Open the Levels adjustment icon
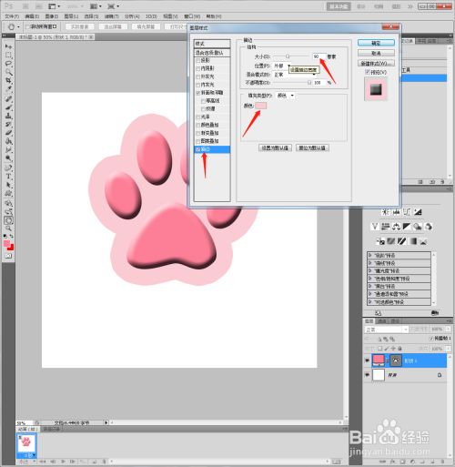The width and height of the screenshot is (455, 467). (x=396, y=212)
